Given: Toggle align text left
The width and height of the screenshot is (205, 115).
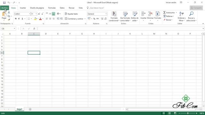Looking at the screenshot, I should point(47,19).
